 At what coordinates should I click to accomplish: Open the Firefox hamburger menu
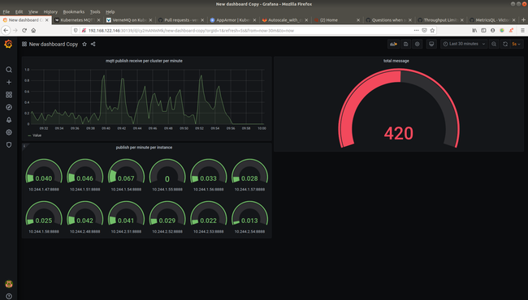(522, 30)
